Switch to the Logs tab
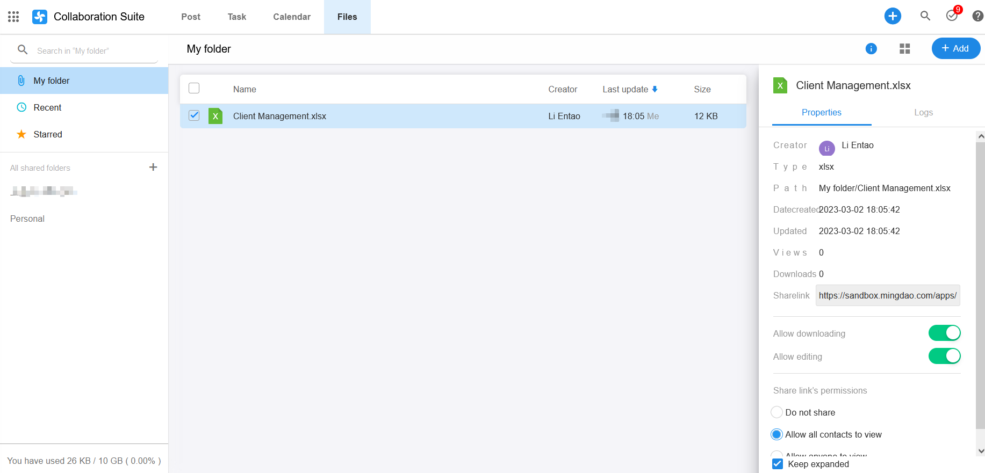 923,112
